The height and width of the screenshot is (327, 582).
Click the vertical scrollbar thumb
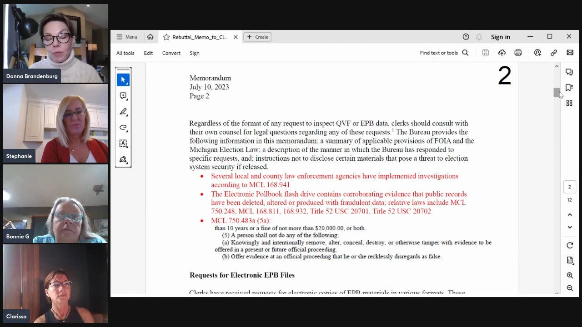point(557,92)
